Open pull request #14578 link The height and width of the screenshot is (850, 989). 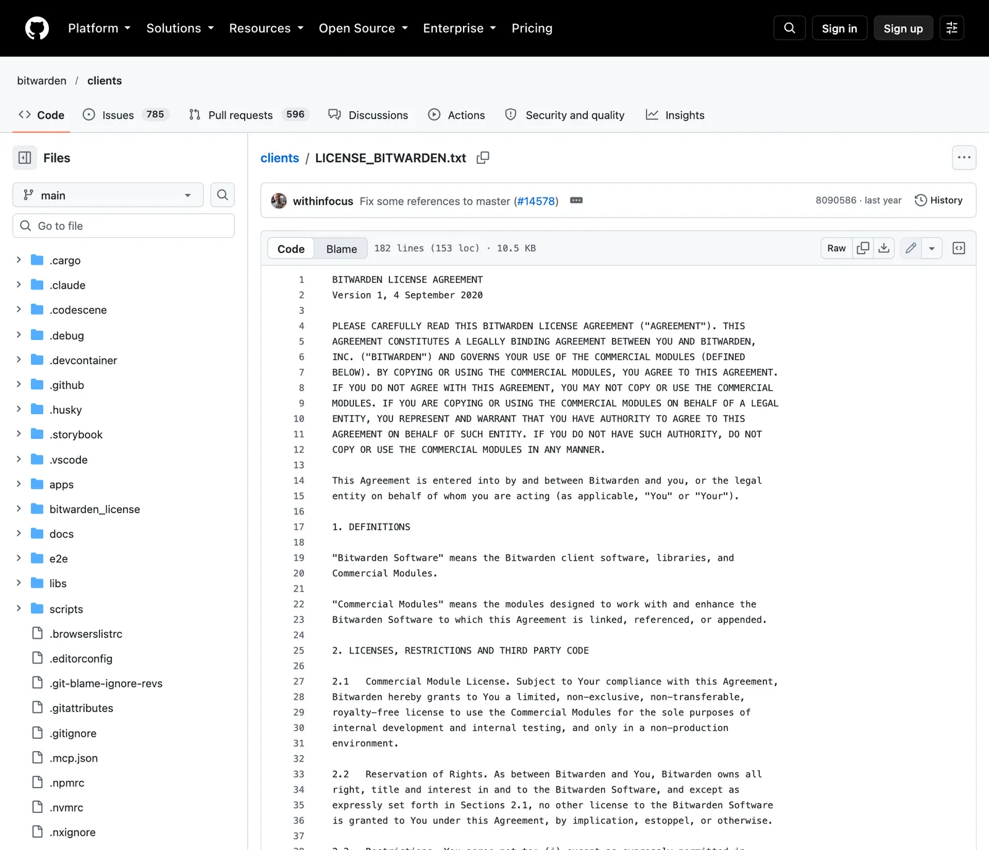pyautogui.click(x=536, y=202)
